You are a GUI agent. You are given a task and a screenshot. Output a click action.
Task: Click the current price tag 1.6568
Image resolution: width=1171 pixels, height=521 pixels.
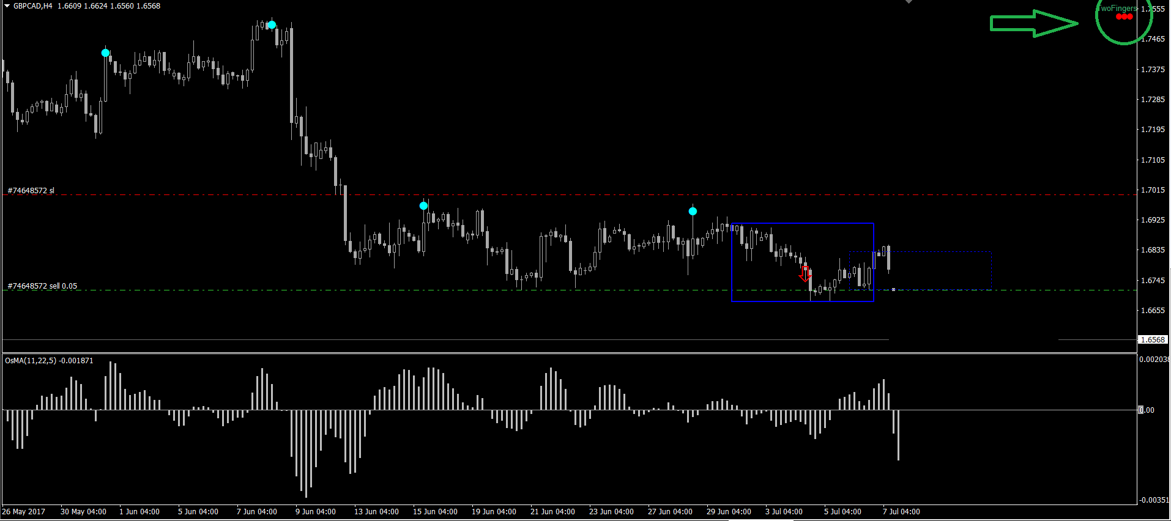coord(1153,339)
